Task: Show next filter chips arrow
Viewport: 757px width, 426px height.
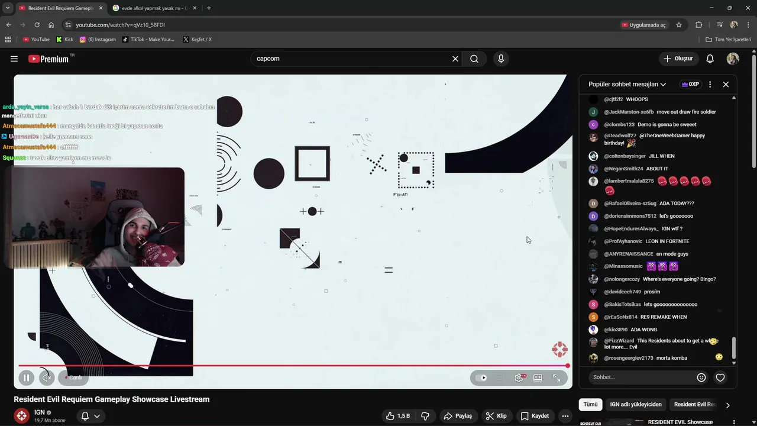Action: (727, 405)
